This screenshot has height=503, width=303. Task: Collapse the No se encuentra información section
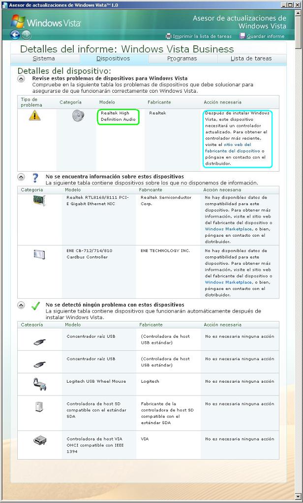coord(21,177)
